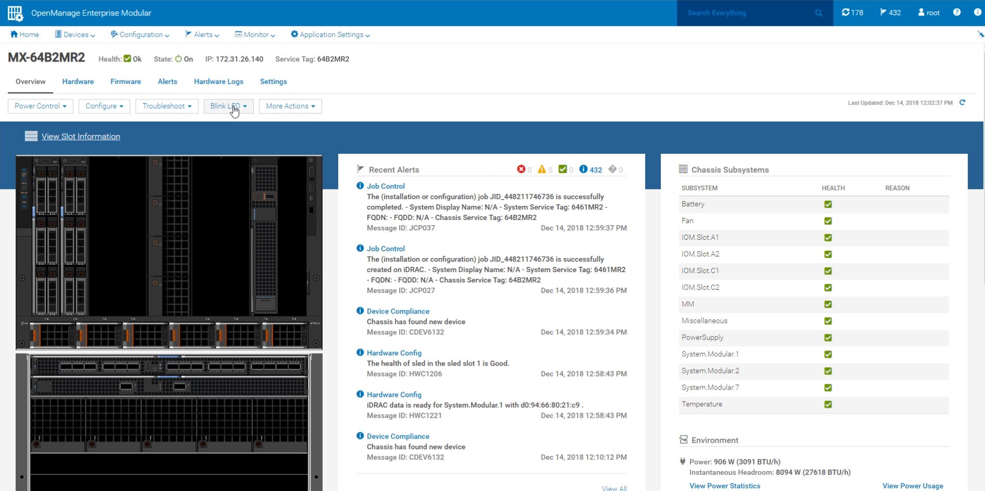
Task: Click the View Power Statistics link
Action: pyautogui.click(x=724, y=486)
